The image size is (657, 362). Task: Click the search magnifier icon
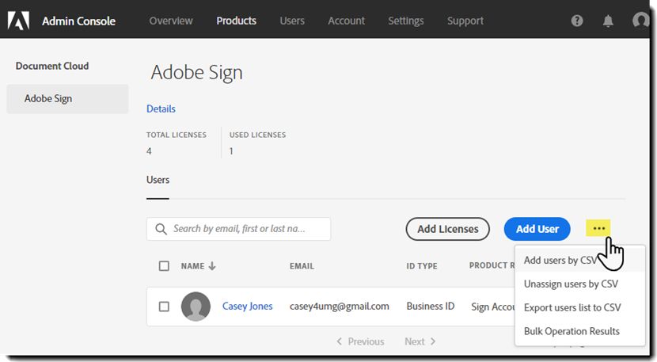click(x=161, y=229)
